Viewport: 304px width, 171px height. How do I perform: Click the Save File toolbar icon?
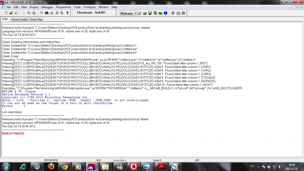[16, 13]
